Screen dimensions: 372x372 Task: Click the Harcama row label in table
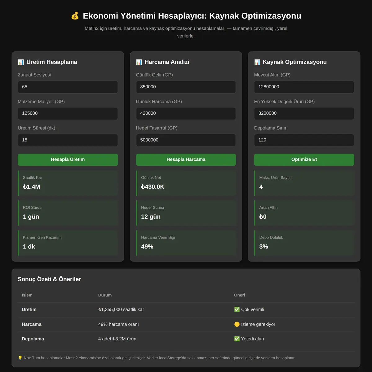click(32, 324)
